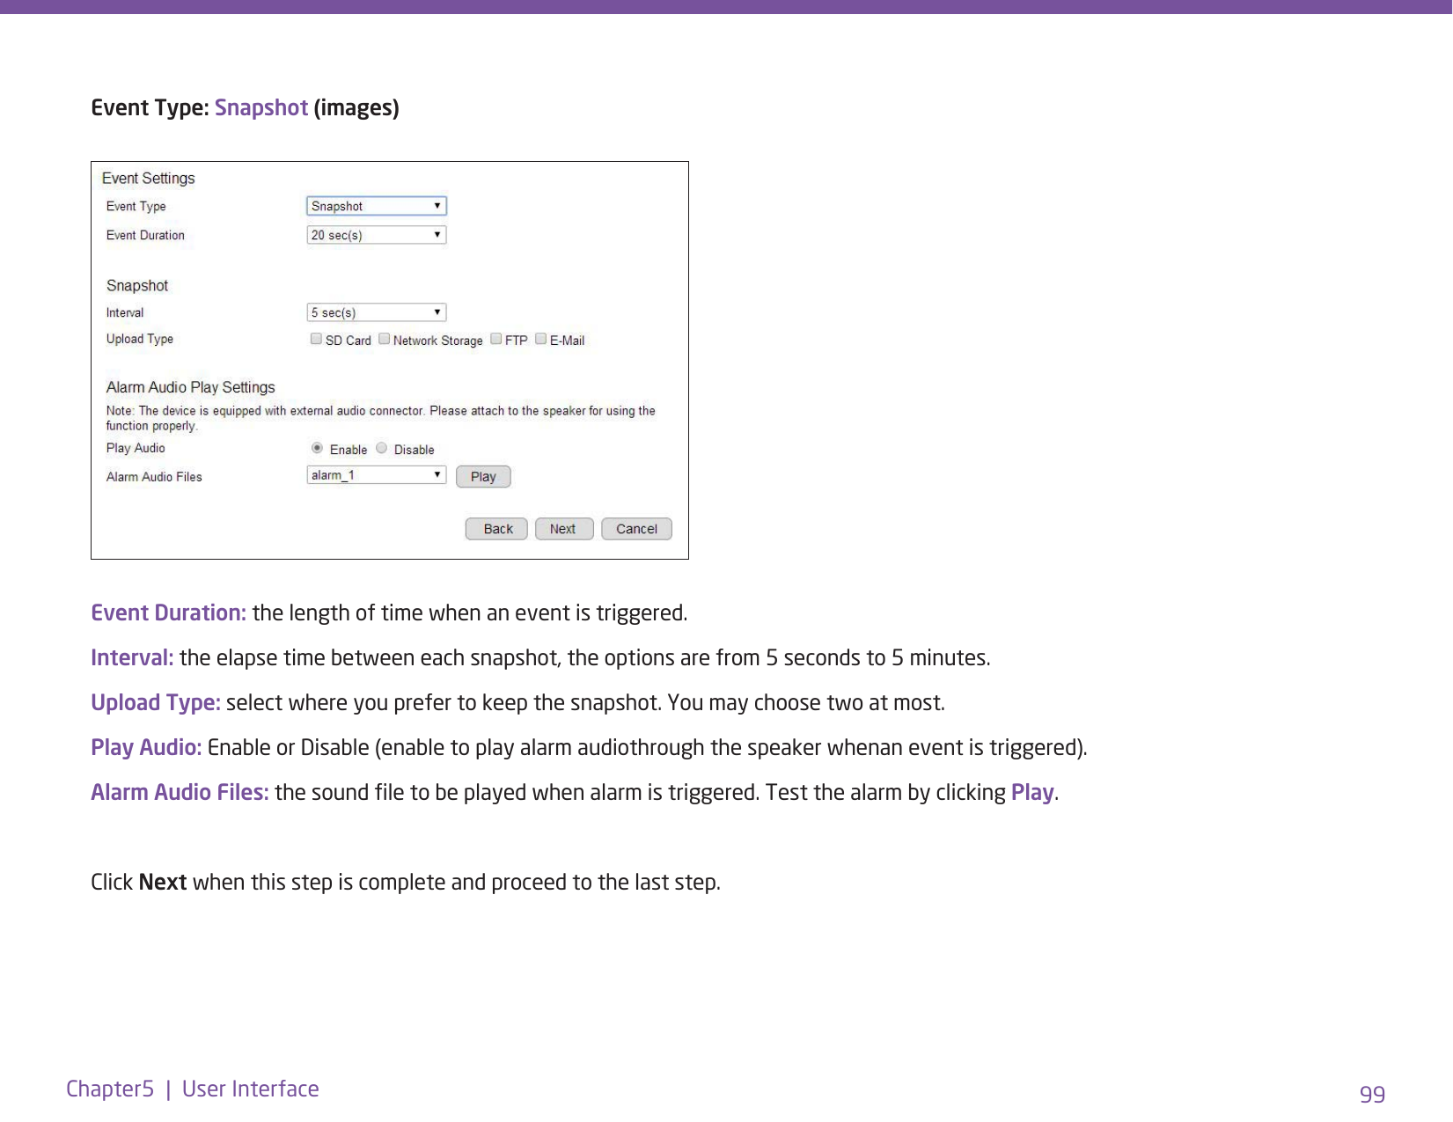Screen dimensions: 1453x1122
Task: Click the purple Play word ending the description
Action: [x=1032, y=792]
